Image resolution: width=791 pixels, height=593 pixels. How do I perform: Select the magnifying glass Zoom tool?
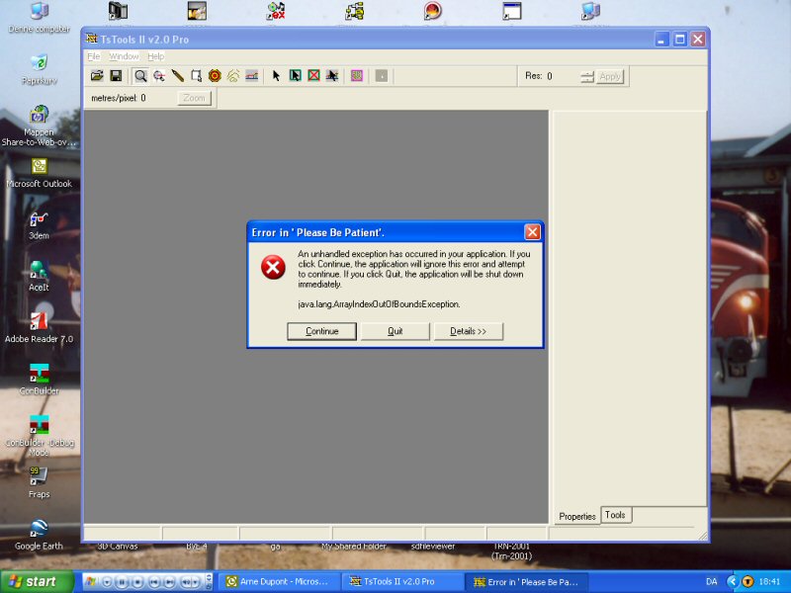(140, 76)
